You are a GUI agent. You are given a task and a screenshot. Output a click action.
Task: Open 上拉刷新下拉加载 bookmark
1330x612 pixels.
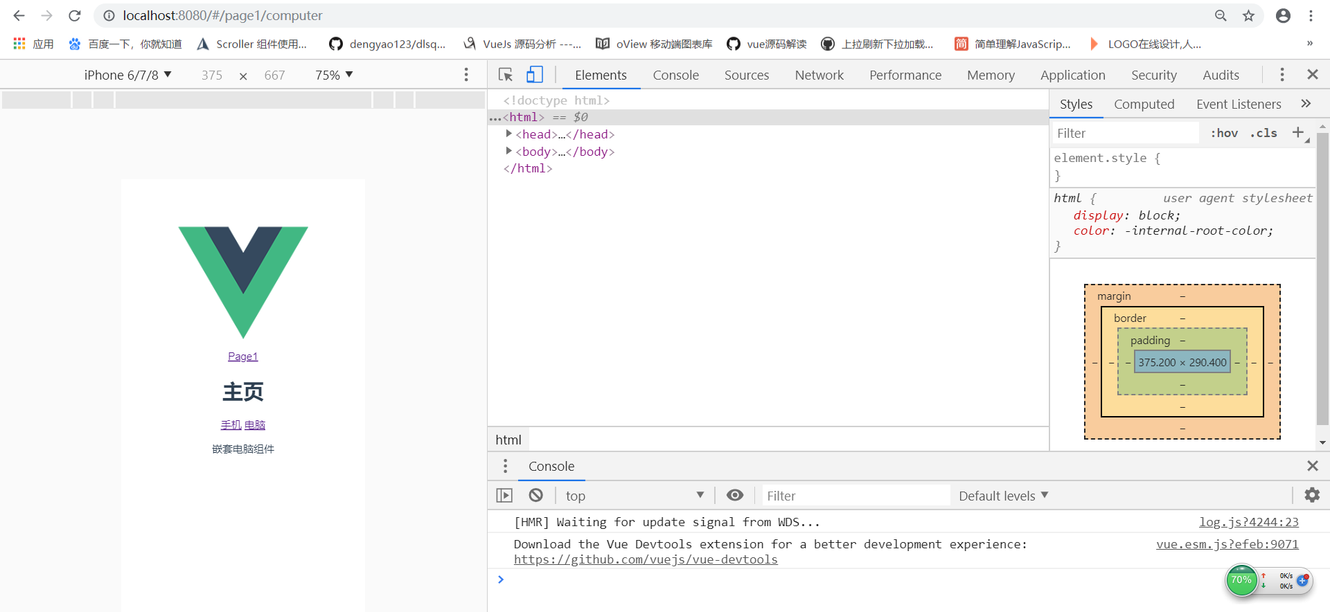[x=878, y=44]
